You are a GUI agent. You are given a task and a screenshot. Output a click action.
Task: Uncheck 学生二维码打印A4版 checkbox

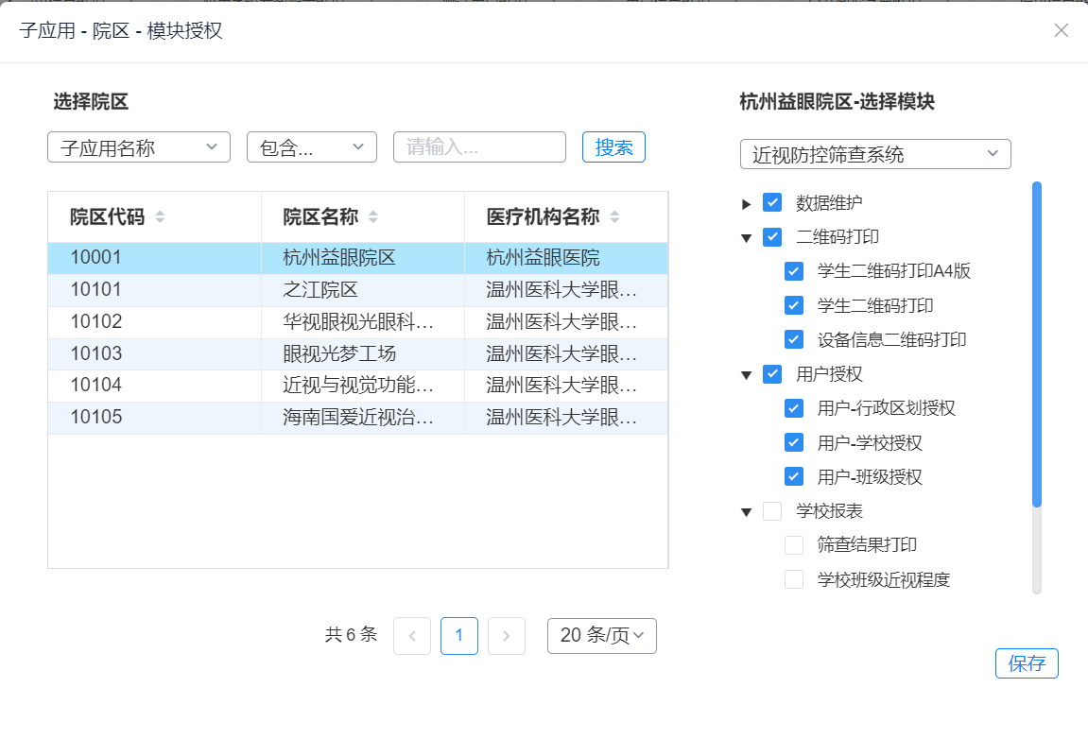click(794, 271)
